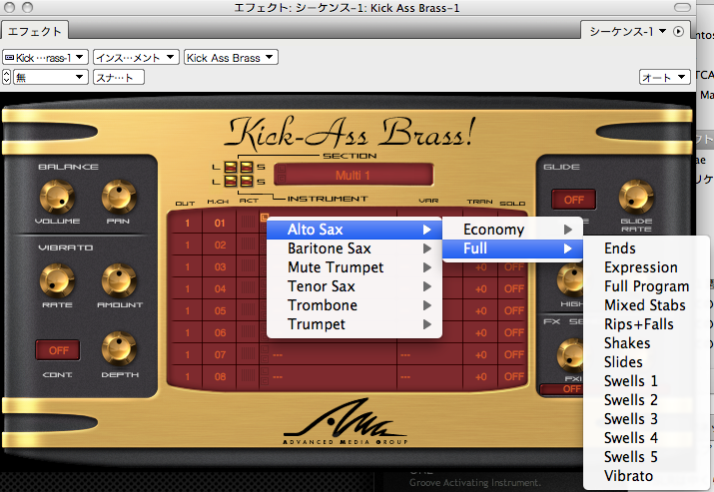Expand the Mute Trumpet submenu

click(355, 267)
